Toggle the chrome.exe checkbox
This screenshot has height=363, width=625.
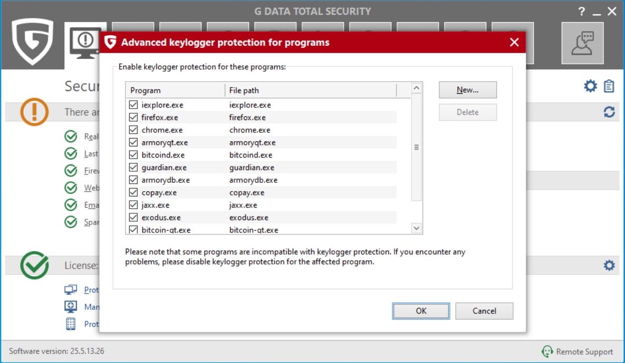133,130
